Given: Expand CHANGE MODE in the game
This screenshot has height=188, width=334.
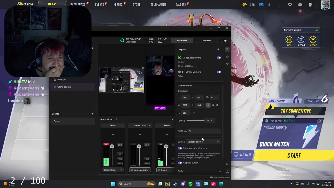Looking at the screenshot, I should [x=275, y=128].
